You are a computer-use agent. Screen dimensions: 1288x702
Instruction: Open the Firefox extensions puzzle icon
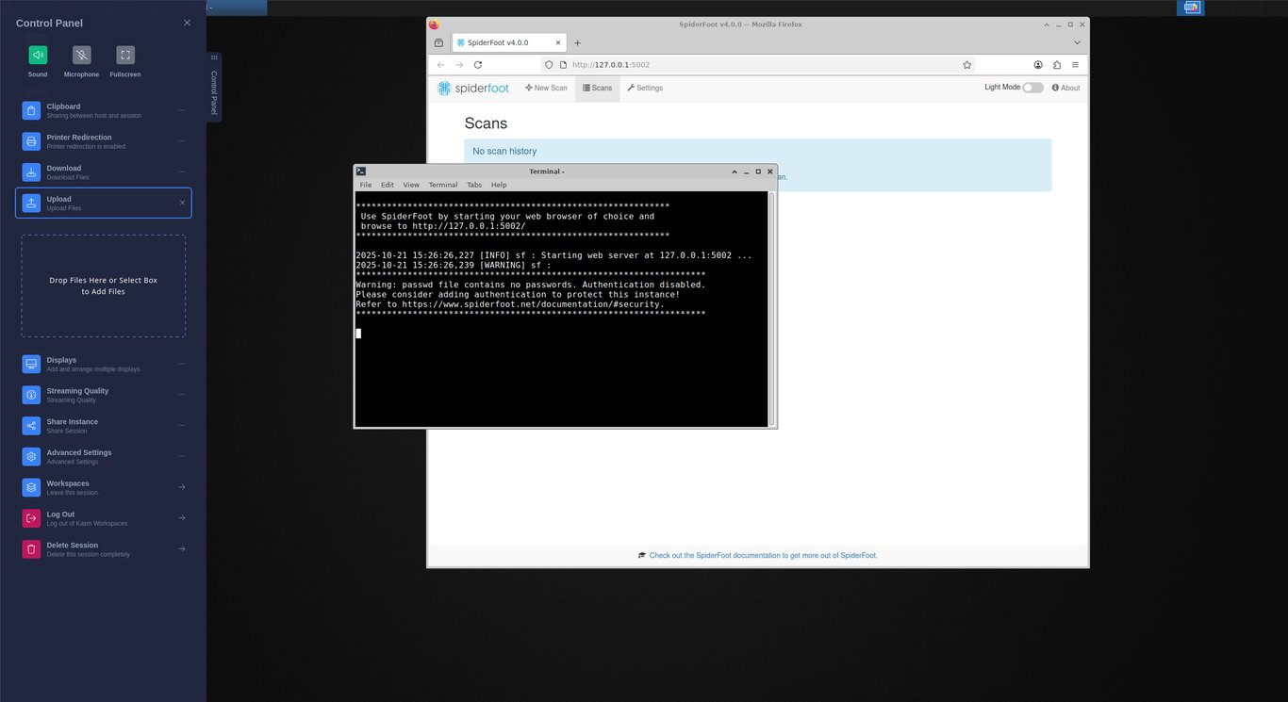tap(1057, 65)
